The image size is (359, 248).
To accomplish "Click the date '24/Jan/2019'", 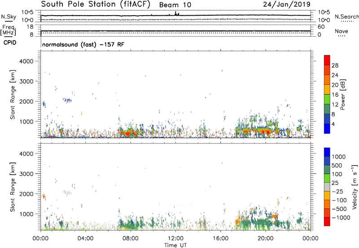I will 287,4.
